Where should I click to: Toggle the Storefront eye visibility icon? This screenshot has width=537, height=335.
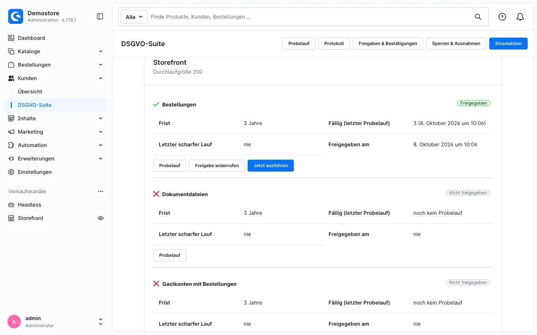pyautogui.click(x=101, y=218)
